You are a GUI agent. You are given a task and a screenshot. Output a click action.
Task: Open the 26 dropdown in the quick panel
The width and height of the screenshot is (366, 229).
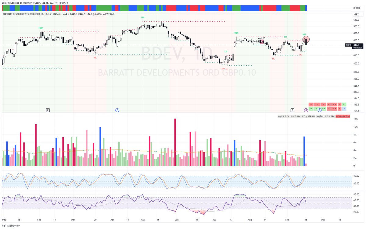334,104
